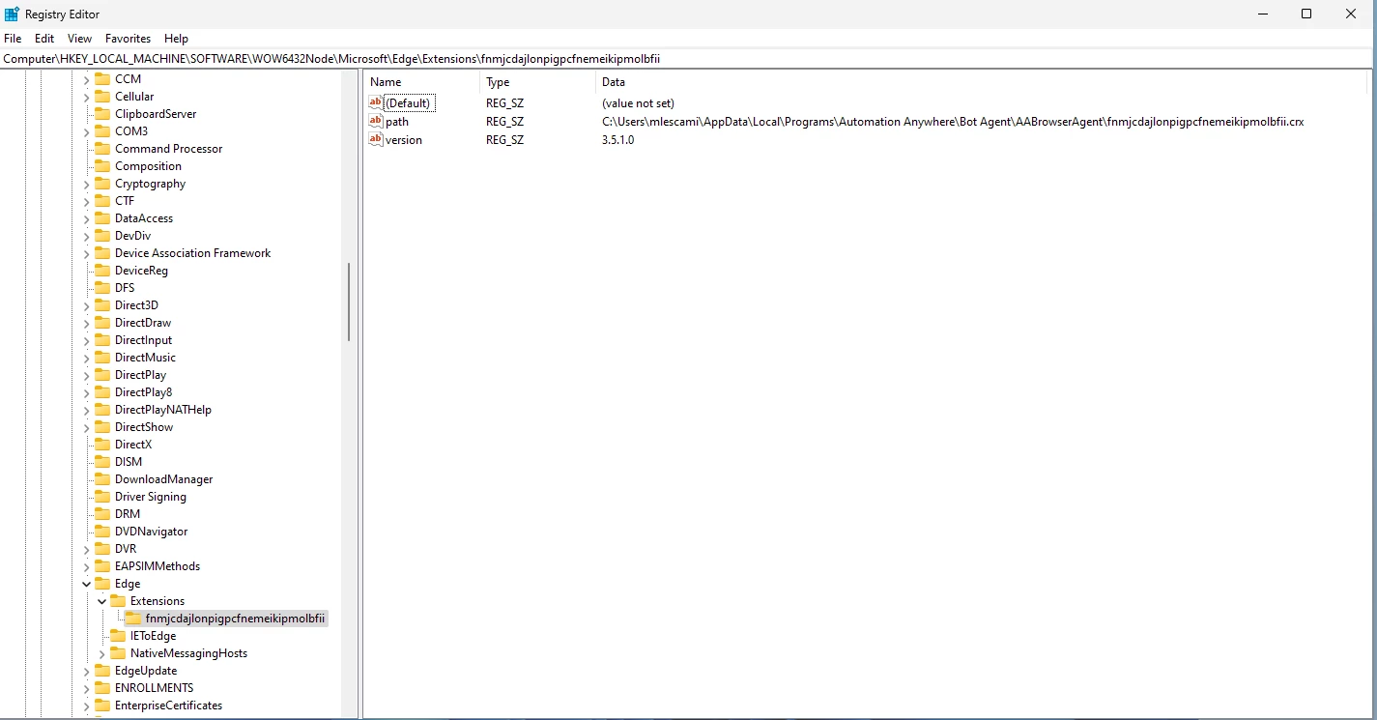Click the DeviceReg folder icon

point(102,271)
